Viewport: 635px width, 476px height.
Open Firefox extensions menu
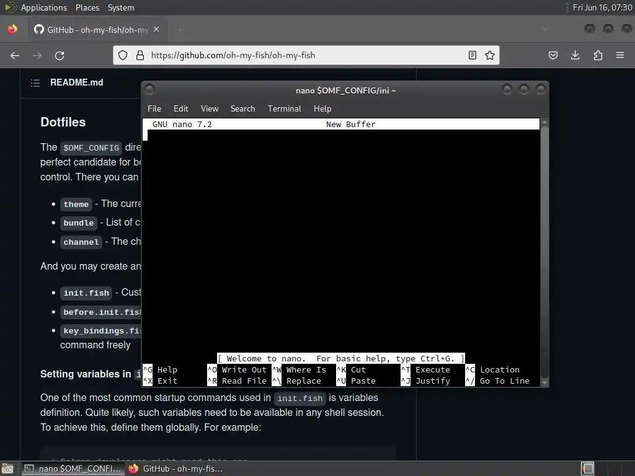click(598, 55)
